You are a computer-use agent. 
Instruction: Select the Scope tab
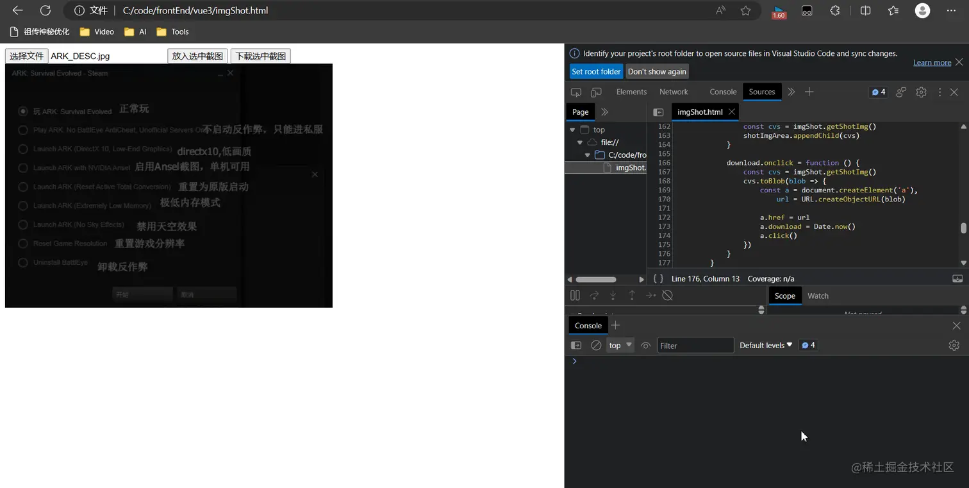point(784,296)
